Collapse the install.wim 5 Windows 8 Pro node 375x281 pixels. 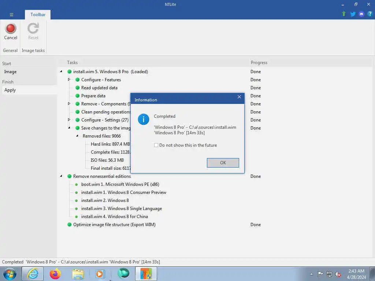point(61,71)
